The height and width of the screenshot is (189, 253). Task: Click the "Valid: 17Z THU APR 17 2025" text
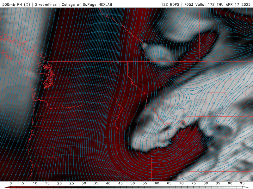click(x=223, y=4)
